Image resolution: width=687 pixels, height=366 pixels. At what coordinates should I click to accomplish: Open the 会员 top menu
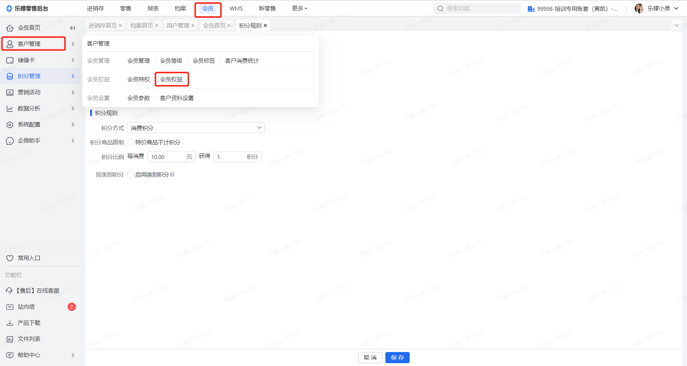208,8
